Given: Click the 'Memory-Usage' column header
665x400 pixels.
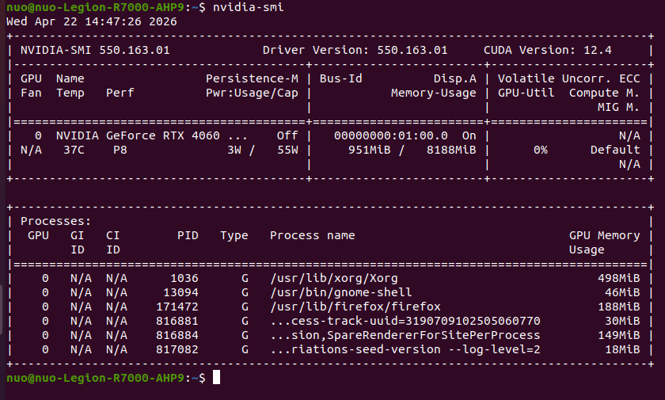Looking at the screenshot, I should [434, 93].
